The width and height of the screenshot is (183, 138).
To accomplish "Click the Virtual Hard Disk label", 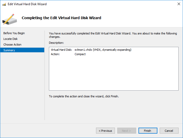I will [x=61, y=50].
